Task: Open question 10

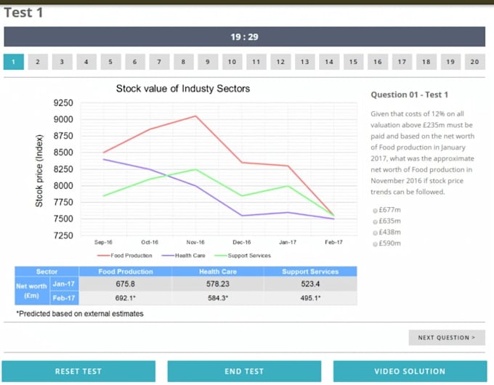Action: pos(232,62)
